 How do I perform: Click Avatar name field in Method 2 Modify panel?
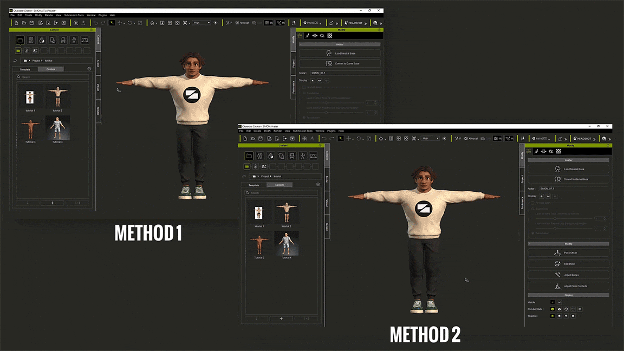(574, 188)
